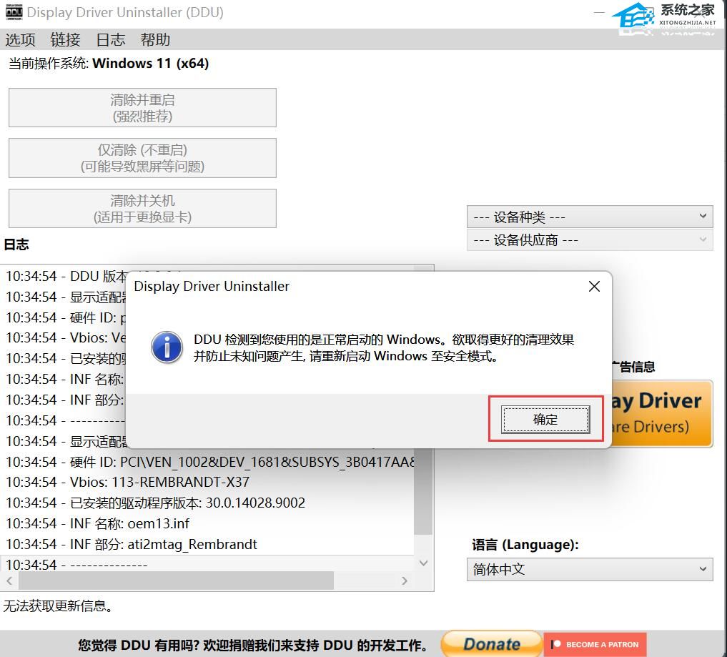The height and width of the screenshot is (657, 727).
Task: Close the Display Driver Uninstaller dialog
Action: point(593,287)
